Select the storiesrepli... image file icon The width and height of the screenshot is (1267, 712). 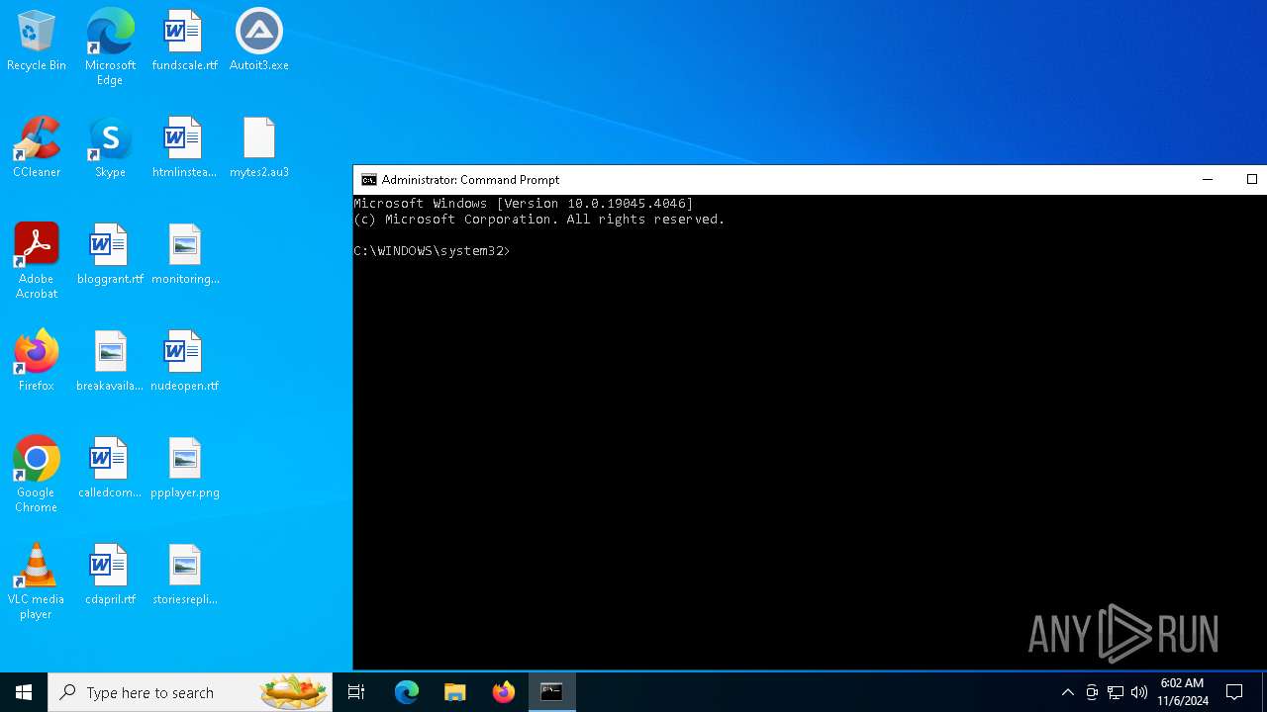tap(185, 575)
